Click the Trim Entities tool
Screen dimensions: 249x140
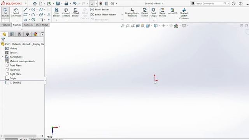click(56, 12)
